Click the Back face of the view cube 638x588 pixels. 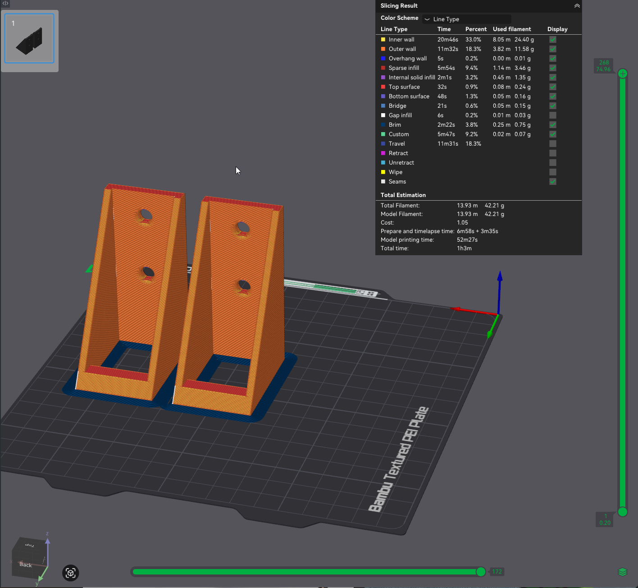26,565
